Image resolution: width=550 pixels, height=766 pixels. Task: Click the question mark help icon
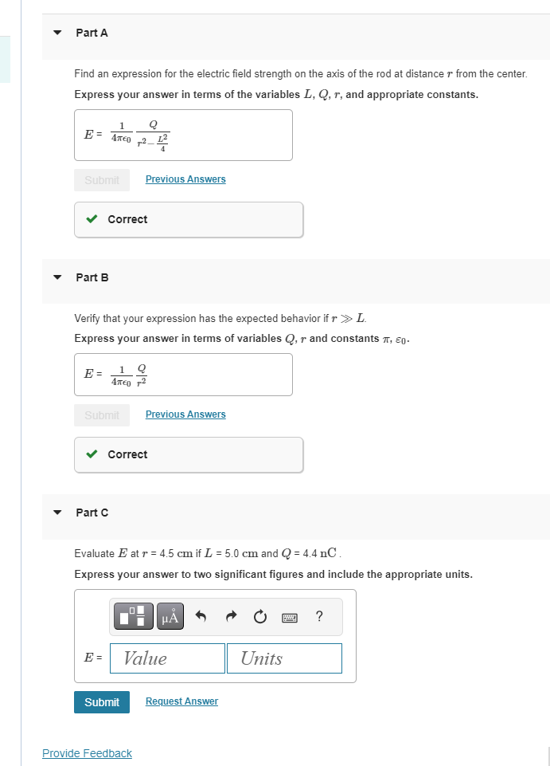318,615
